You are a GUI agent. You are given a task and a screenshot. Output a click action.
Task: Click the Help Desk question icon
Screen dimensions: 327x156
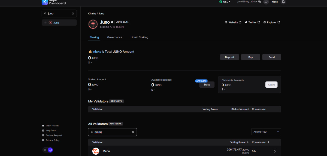[43, 130]
